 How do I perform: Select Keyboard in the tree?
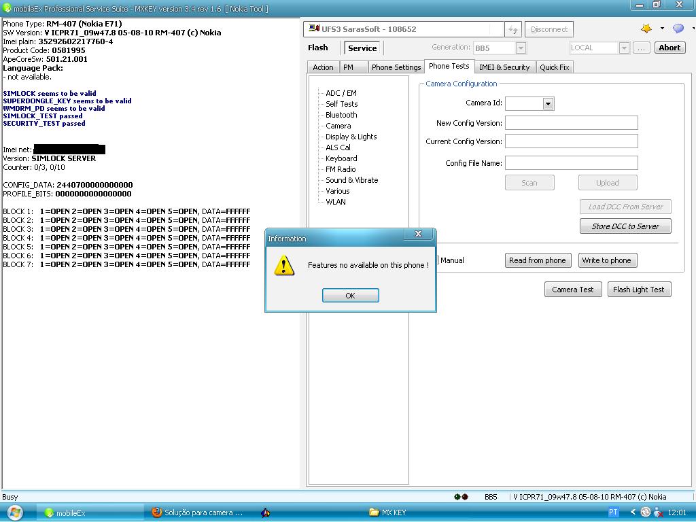click(341, 158)
